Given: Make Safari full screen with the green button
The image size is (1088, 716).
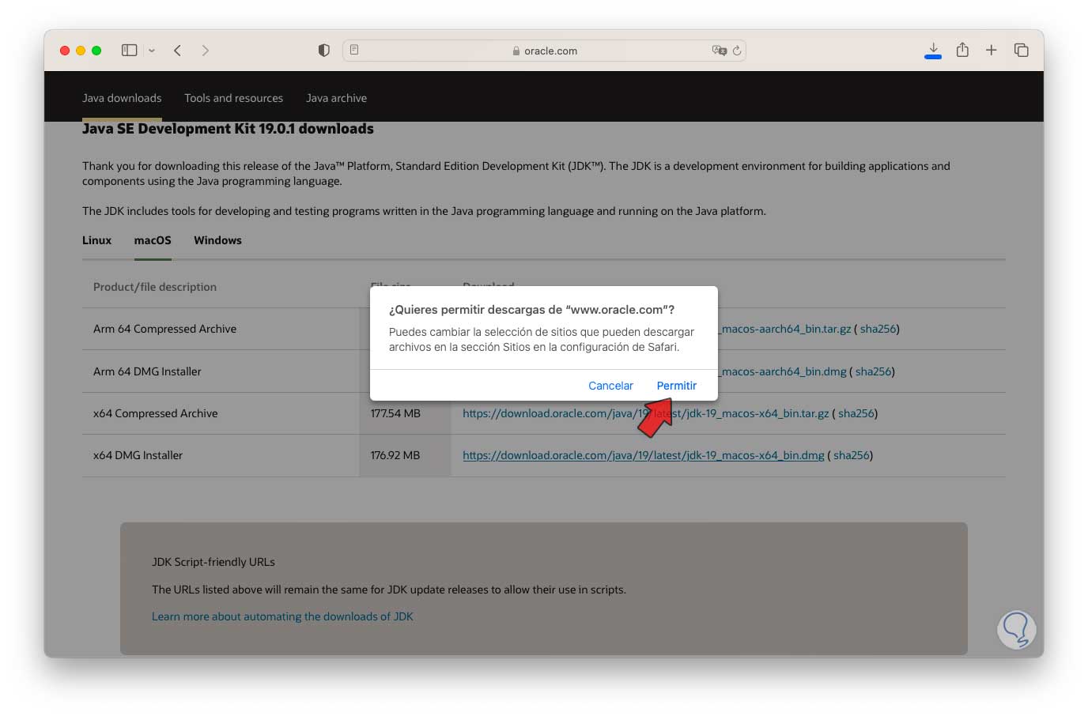Looking at the screenshot, I should 96,51.
